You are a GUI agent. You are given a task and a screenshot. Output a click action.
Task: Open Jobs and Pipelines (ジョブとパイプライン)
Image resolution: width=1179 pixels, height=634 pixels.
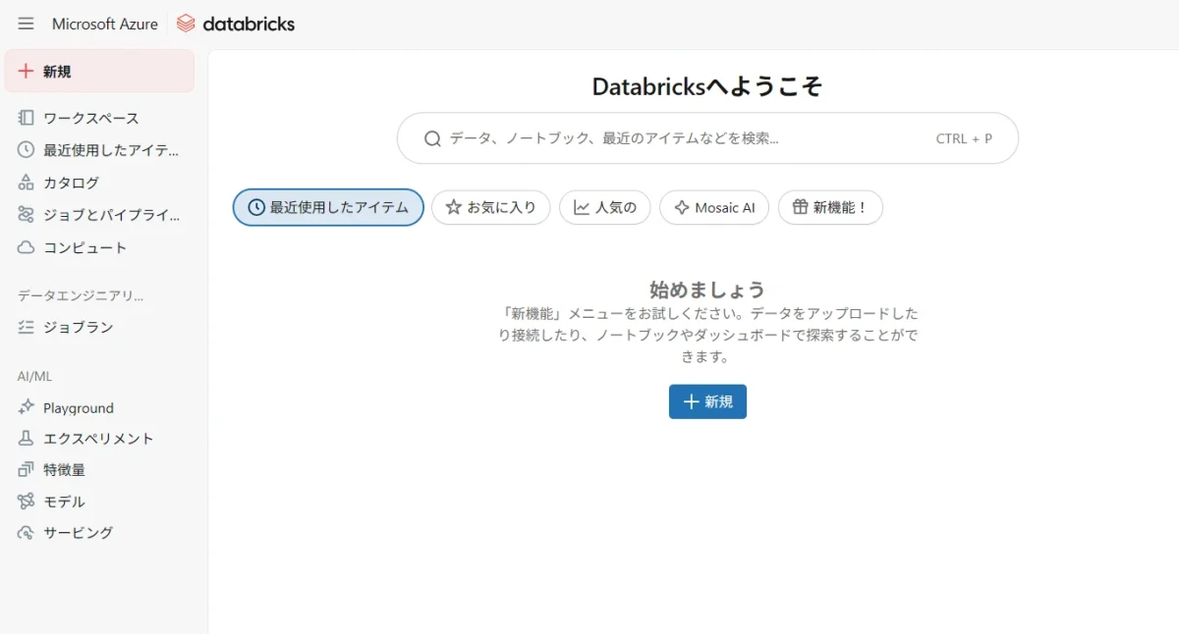coord(98,214)
